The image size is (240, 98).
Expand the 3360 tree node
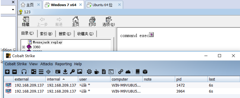click(x=24, y=47)
